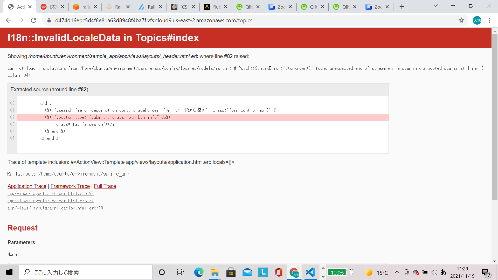Close the active 'Acti' tab

(x=30, y=7)
